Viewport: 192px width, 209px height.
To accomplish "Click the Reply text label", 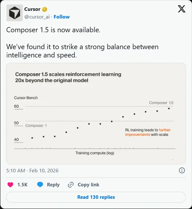I will (53, 185).
